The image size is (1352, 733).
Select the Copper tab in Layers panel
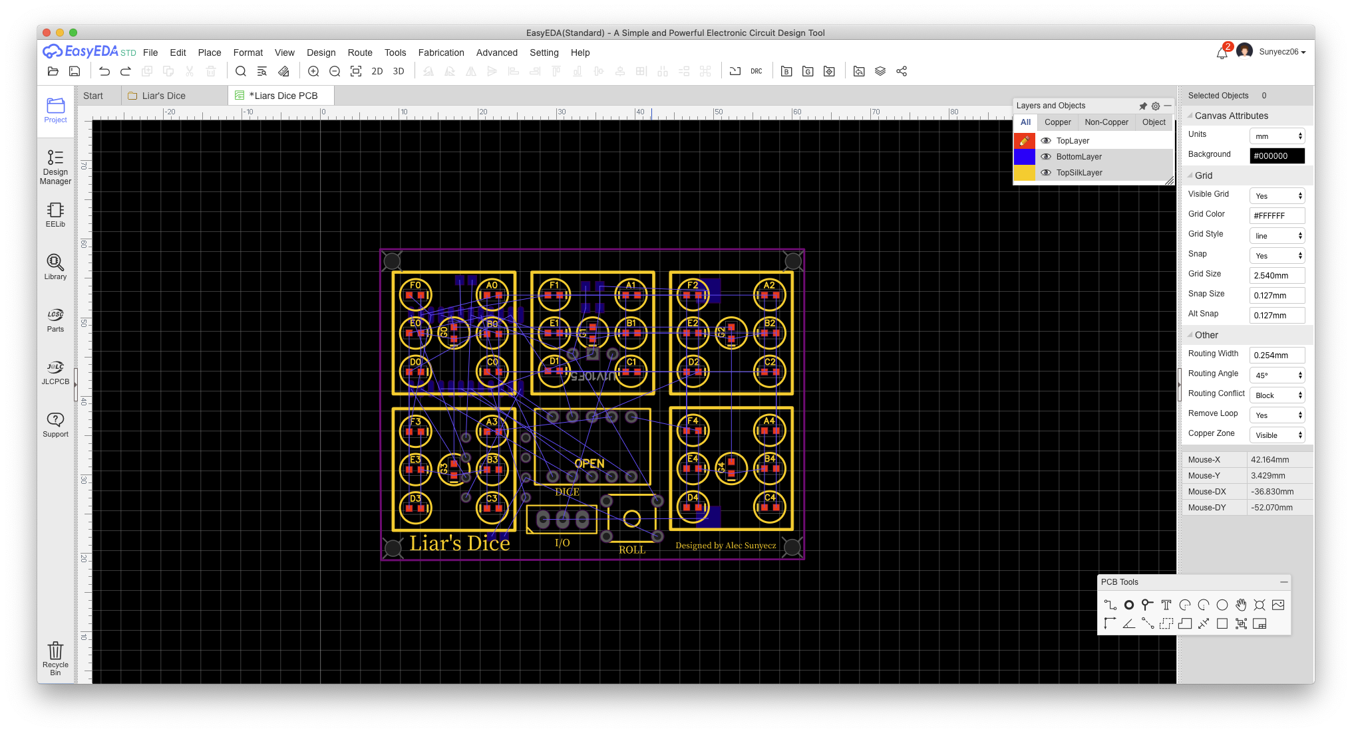1057,122
